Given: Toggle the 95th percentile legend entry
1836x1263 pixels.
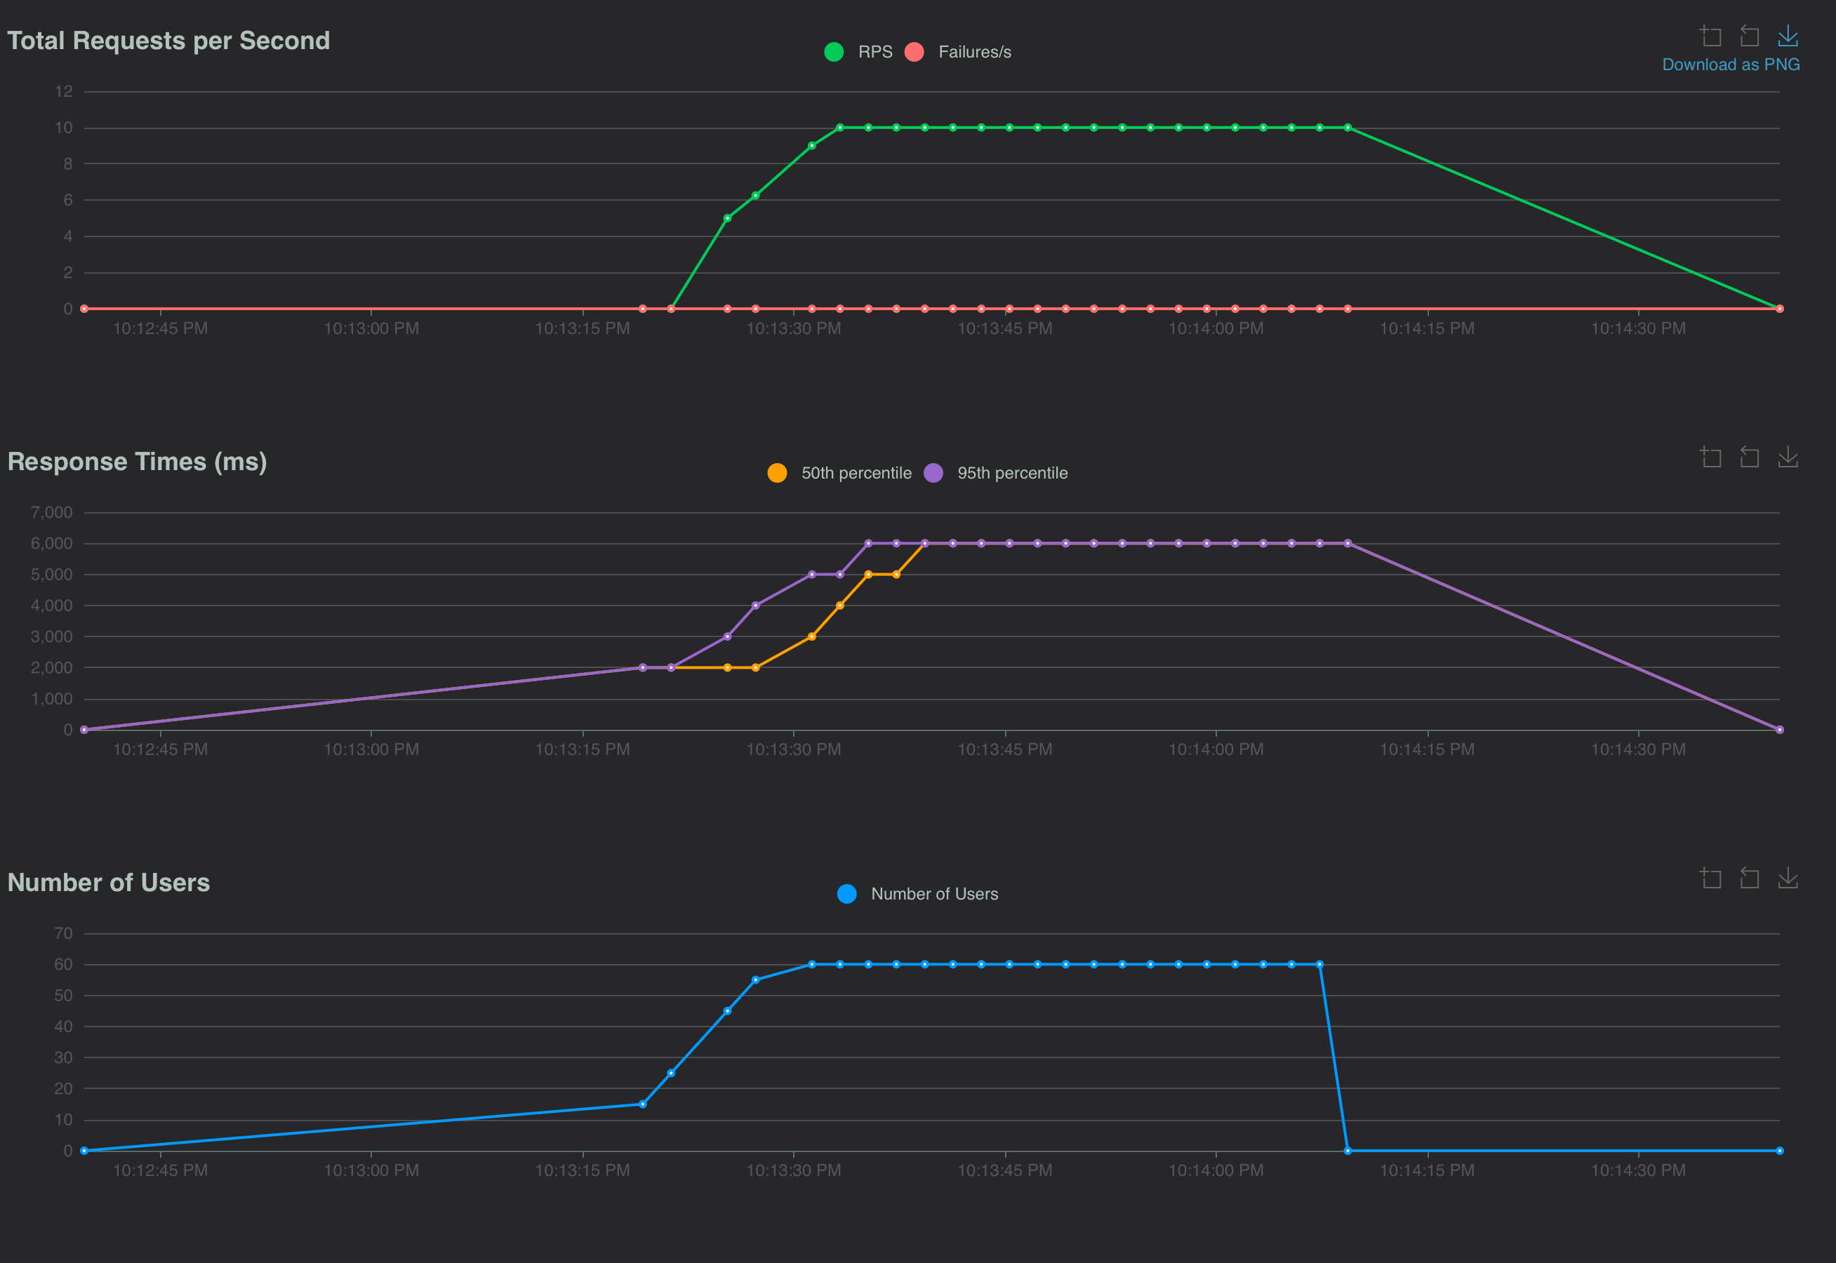Looking at the screenshot, I should tap(996, 473).
